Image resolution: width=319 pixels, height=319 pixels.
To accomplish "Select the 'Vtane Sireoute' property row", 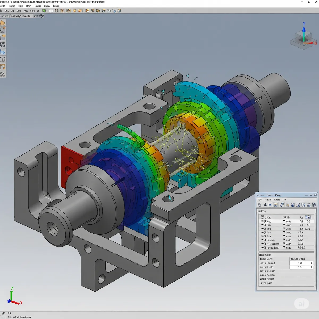I will click(286, 271).
